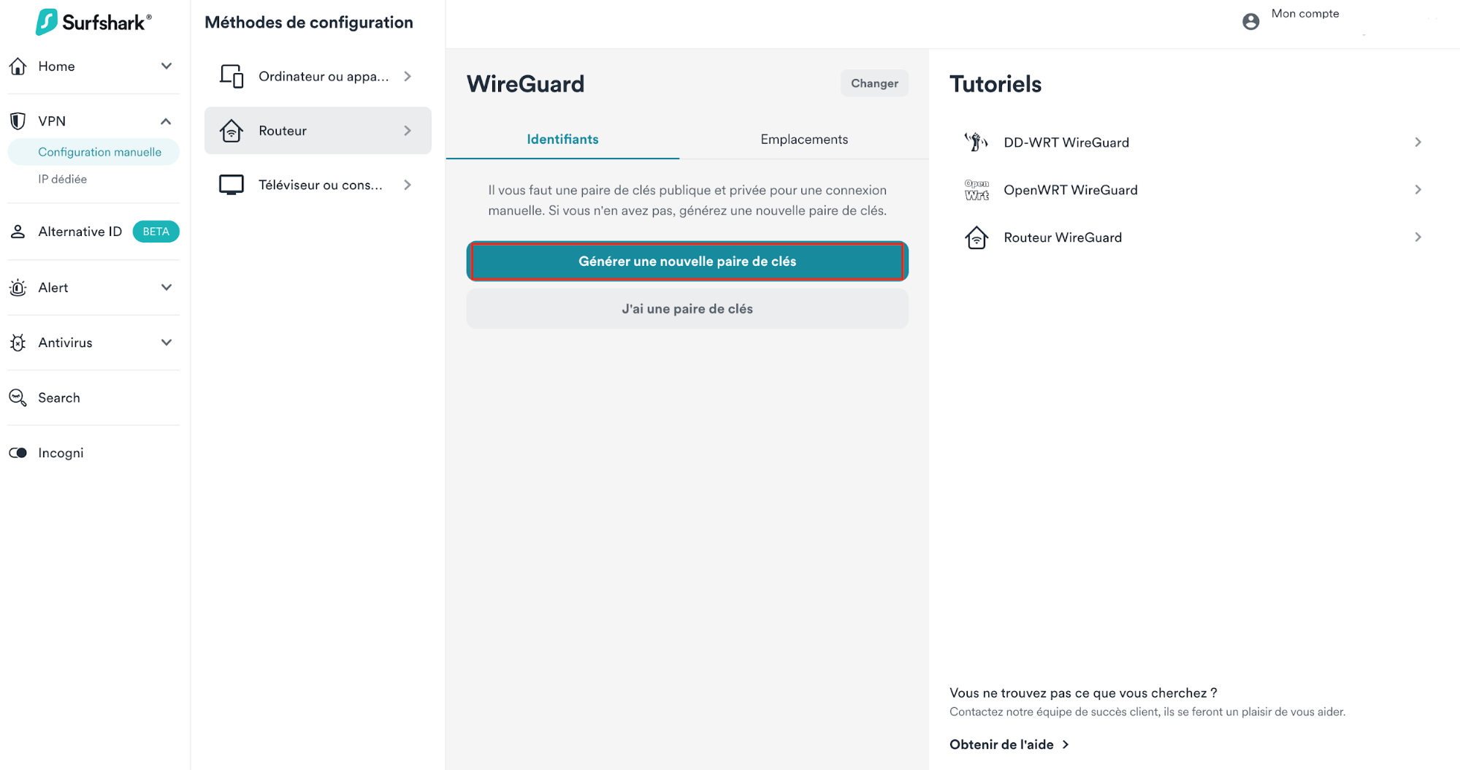Screen dimensions: 1460x770
Task: Click the Home house icon in sidebar
Action: (x=18, y=66)
